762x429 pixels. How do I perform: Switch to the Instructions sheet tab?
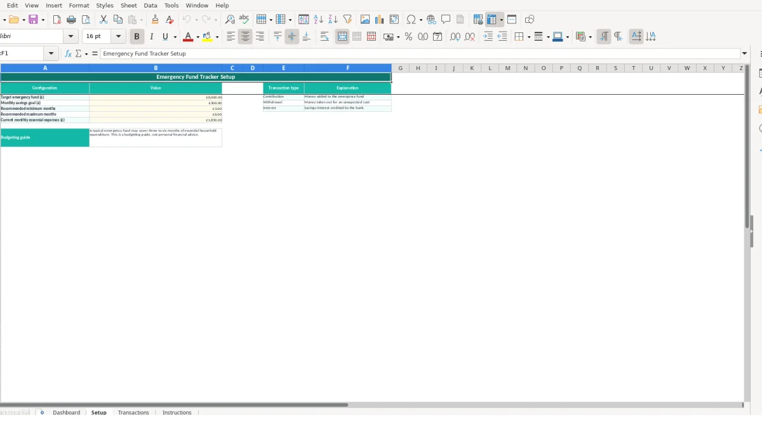(x=177, y=412)
